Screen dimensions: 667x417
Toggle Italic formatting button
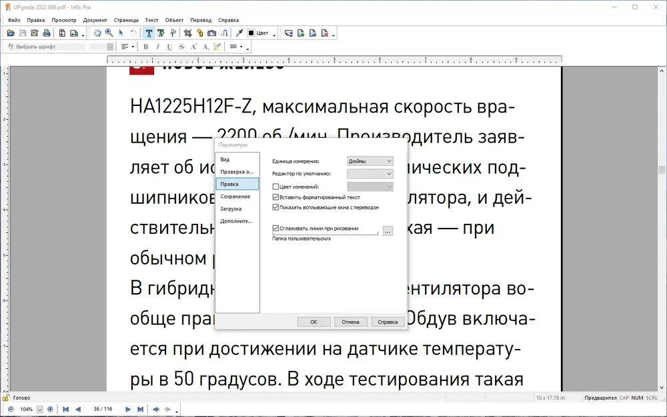click(x=158, y=47)
